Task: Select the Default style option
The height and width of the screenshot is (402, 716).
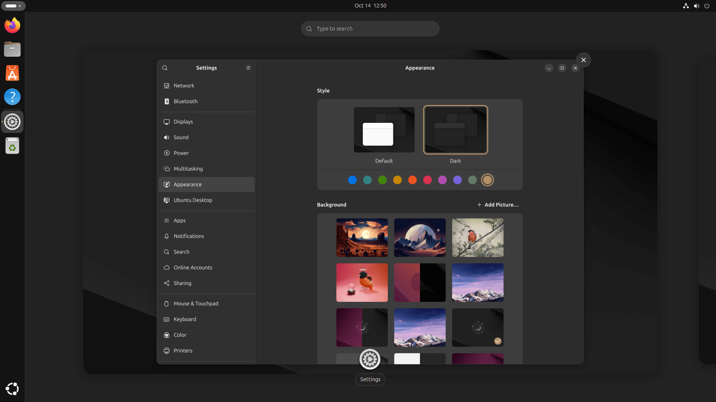Action: pyautogui.click(x=384, y=130)
